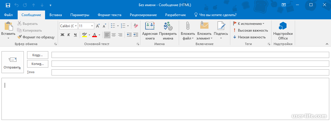Click the Отправить send button
Screen dimensions: 331x122
13,62
